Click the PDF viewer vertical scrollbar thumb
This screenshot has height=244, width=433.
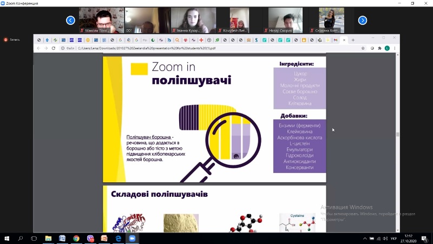[398, 134]
